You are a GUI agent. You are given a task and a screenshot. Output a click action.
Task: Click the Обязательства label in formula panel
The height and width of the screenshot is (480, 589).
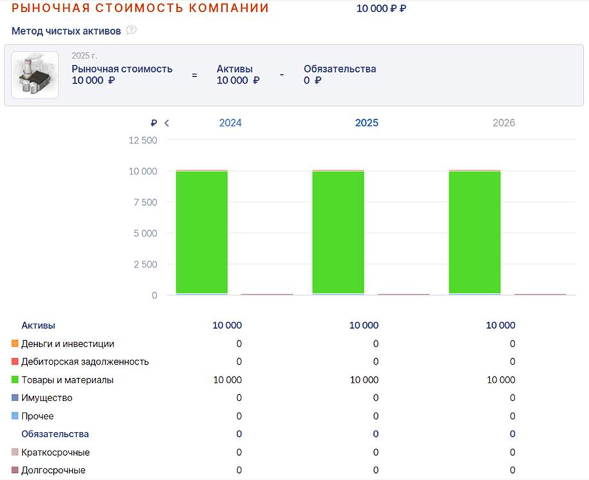click(340, 69)
